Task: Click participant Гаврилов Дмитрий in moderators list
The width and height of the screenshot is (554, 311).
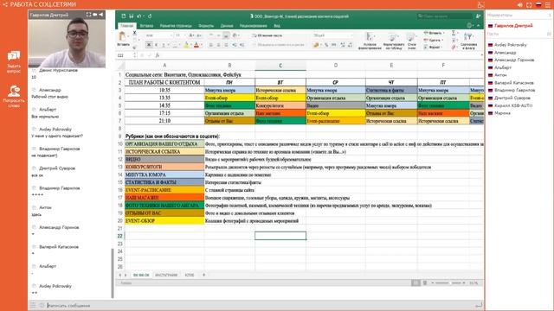Action: (x=513, y=26)
